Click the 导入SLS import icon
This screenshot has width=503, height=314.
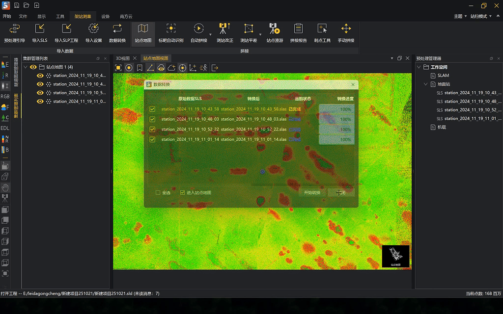click(40, 32)
